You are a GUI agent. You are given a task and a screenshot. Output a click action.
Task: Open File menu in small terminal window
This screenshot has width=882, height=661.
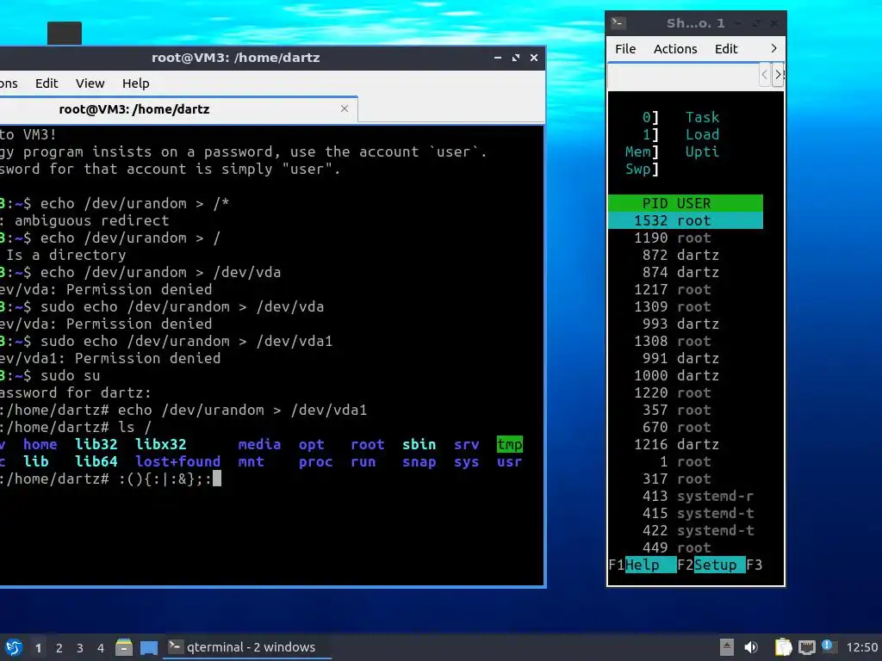click(625, 49)
